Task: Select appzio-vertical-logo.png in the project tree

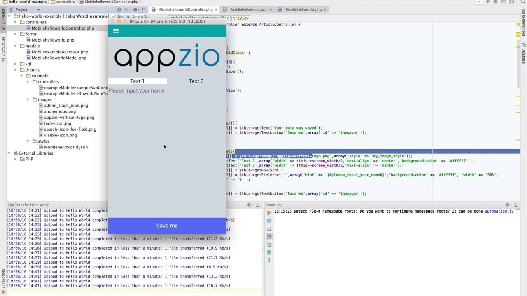Action: (x=69, y=118)
